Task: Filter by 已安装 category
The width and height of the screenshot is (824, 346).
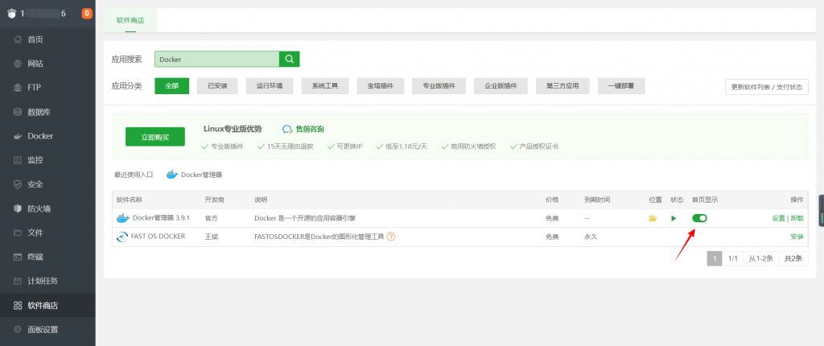Action: pyautogui.click(x=217, y=86)
